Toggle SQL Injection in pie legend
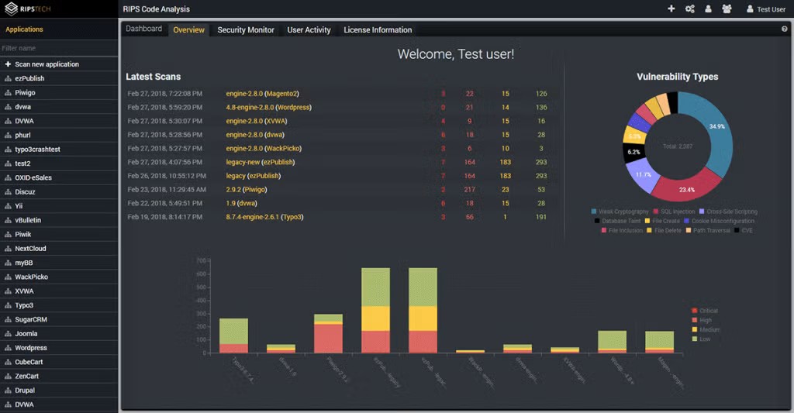794x413 pixels. click(674, 212)
